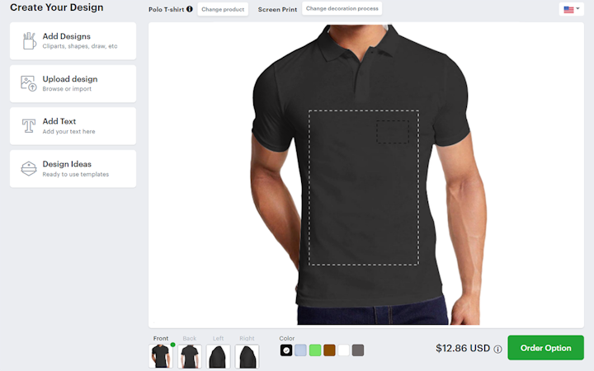Expand the country flag dropdown arrow
The width and height of the screenshot is (594, 371).
point(577,9)
